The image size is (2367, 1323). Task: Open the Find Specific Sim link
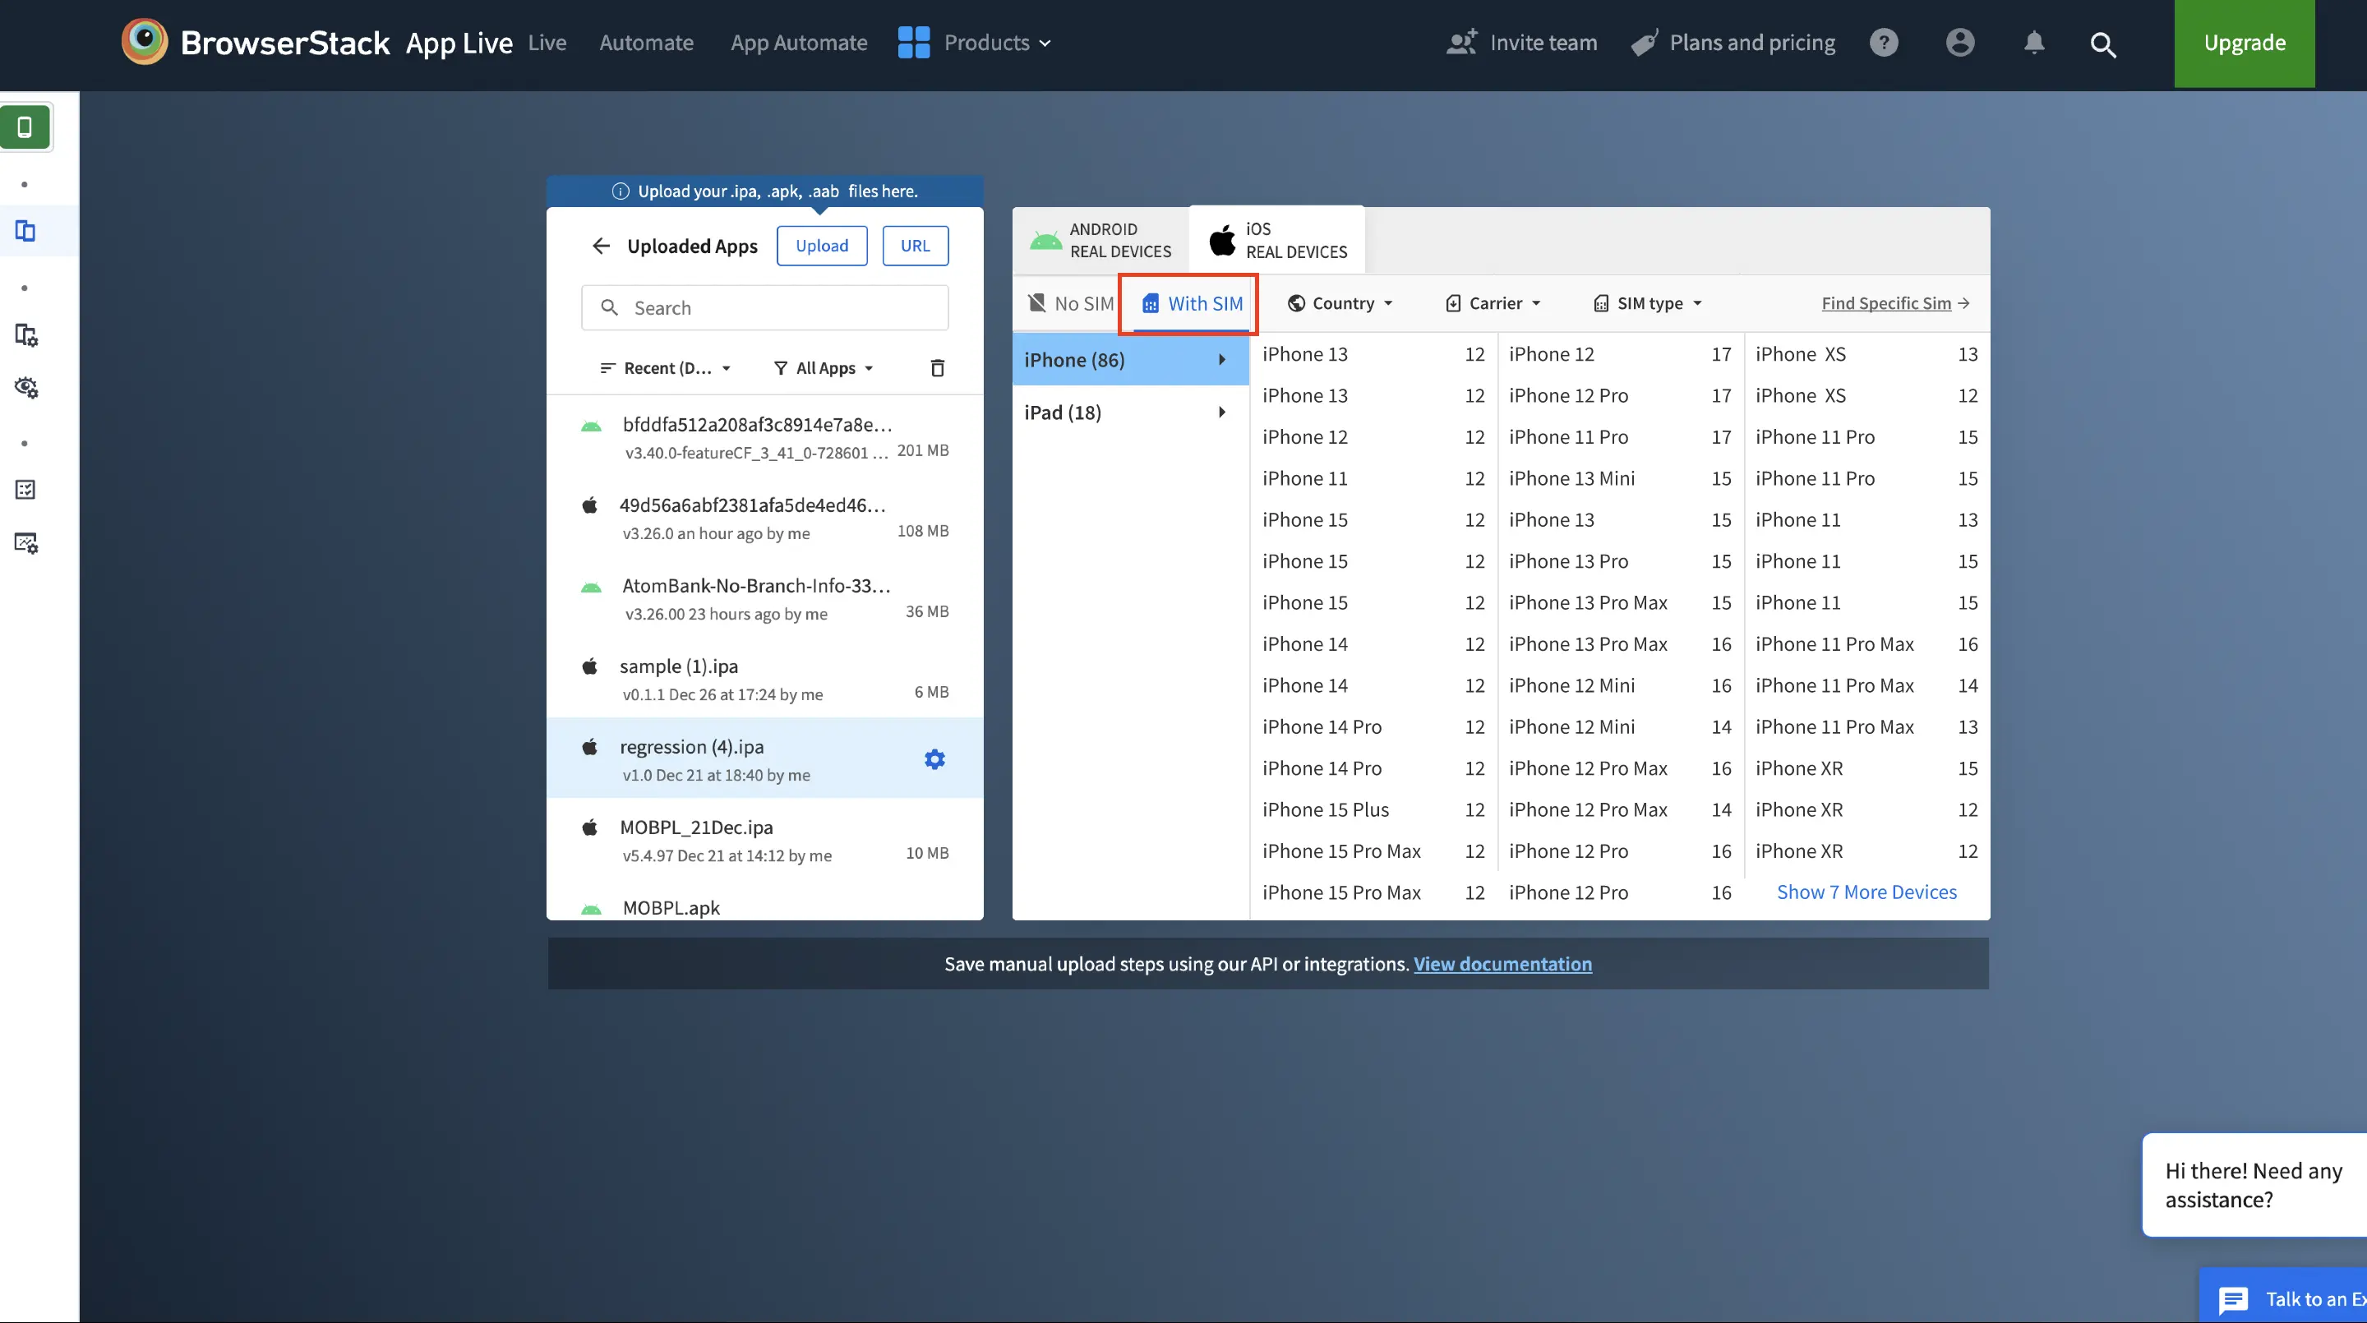pyautogui.click(x=1895, y=303)
